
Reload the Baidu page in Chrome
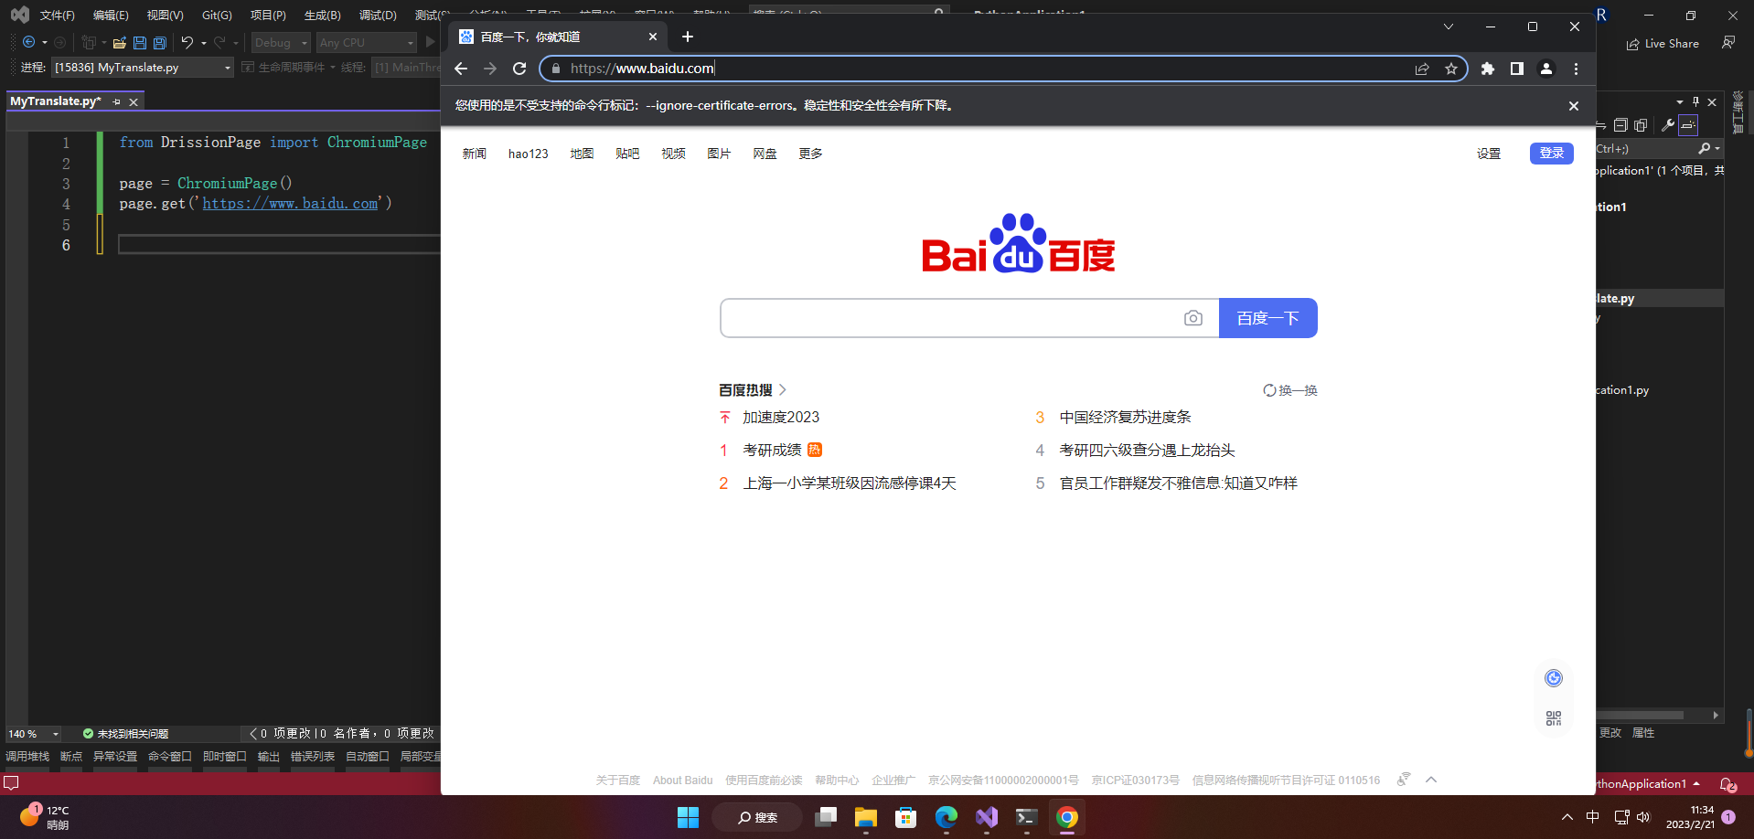[519, 69]
